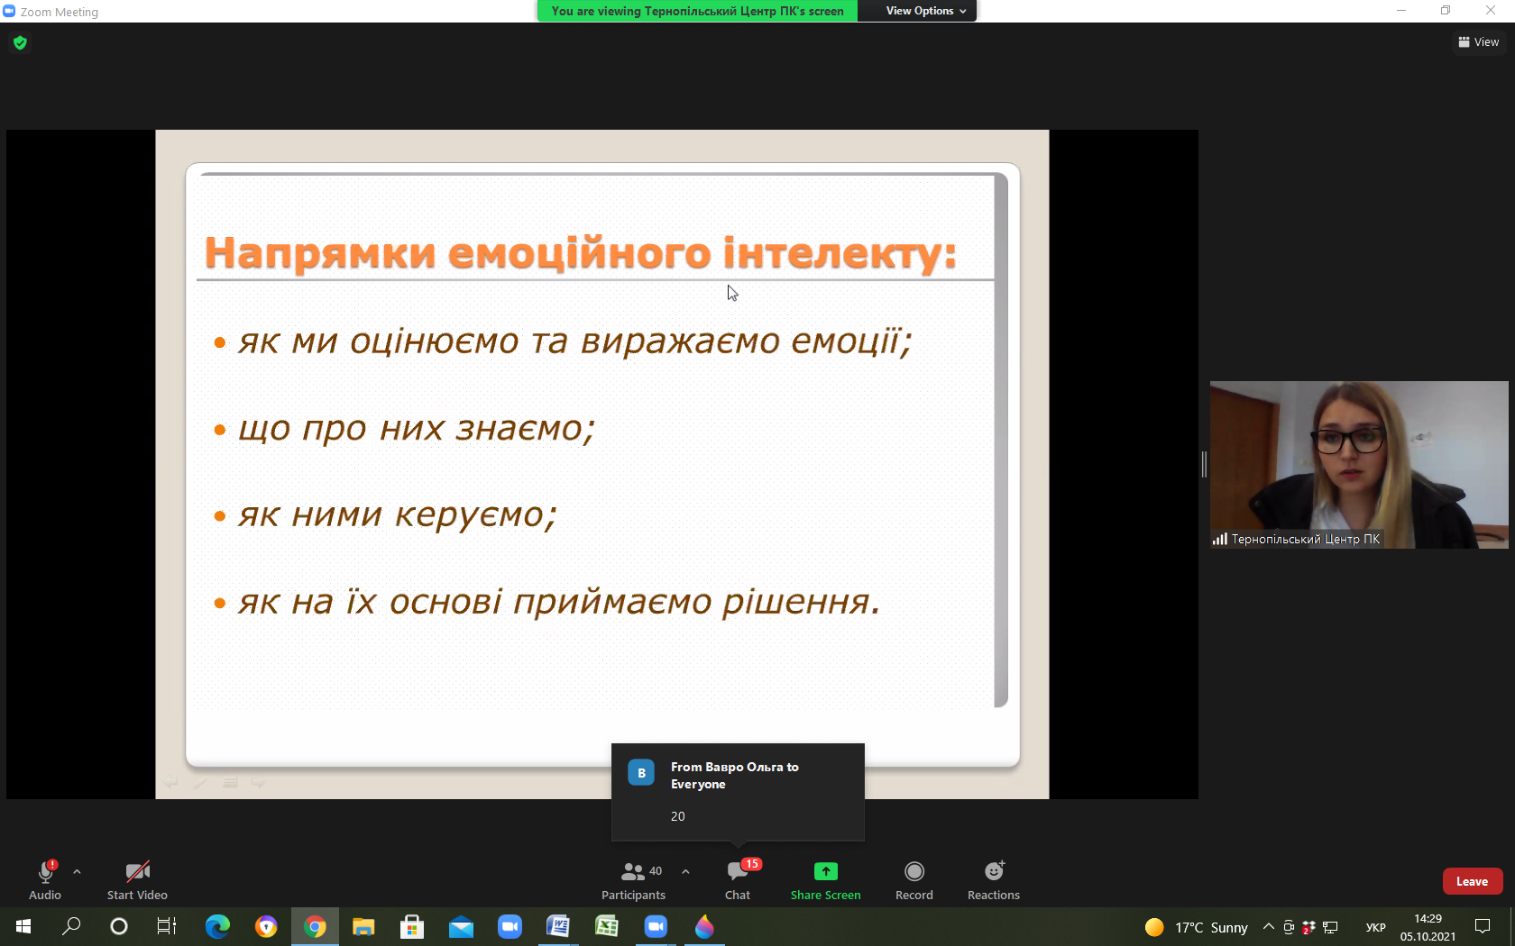Image resolution: width=1515 pixels, height=946 pixels.
Task: Open the View layout menu
Action: [x=1478, y=42]
